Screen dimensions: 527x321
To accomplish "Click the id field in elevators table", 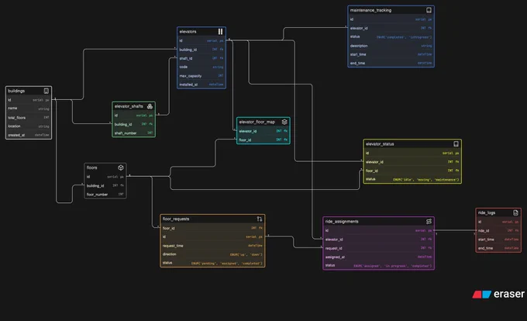I will pos(201,40).
